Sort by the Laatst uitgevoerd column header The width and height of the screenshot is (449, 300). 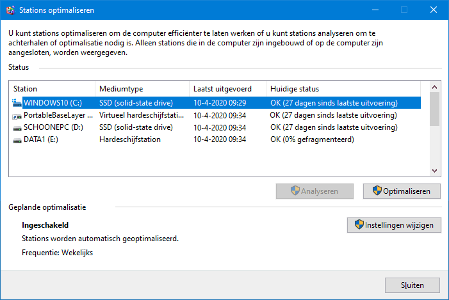click(227, 89)
